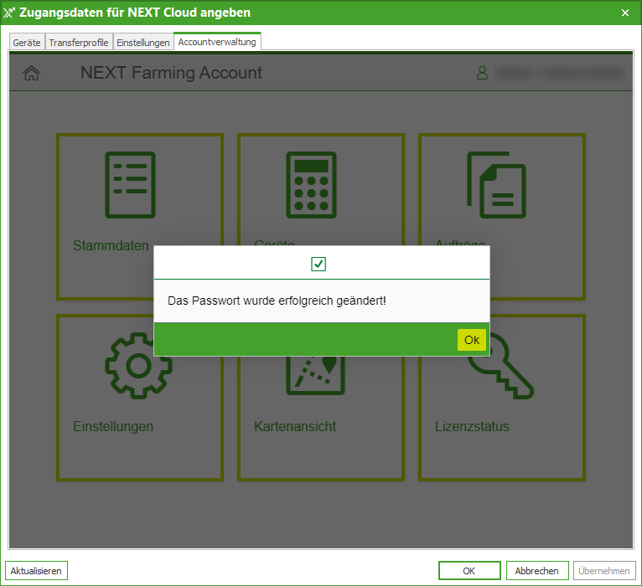Open the Geräte tile calculator icon
Screen dimensions: 642x586
311,185
